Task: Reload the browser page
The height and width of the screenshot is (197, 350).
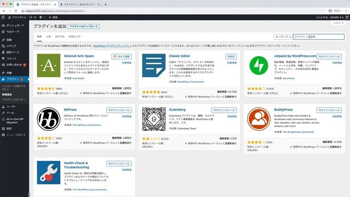Action: coord(16,11)
